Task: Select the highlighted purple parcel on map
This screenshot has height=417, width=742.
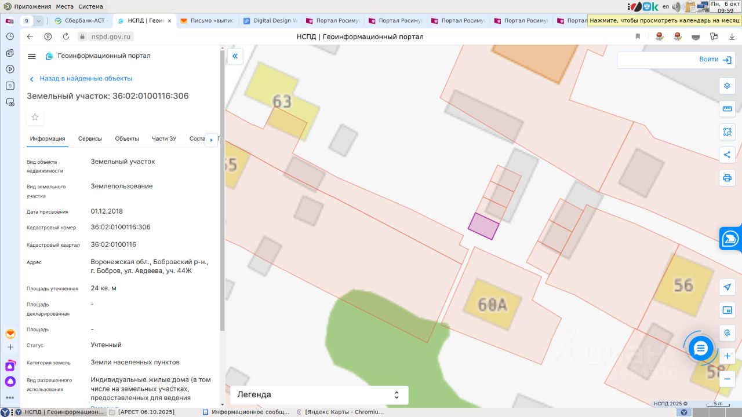Action: [x=483, y=226]
